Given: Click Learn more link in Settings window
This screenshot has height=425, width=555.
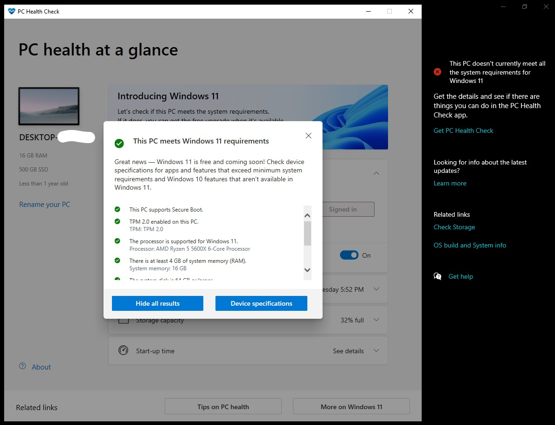Looking at the screenshot, I should coord(450,183).
